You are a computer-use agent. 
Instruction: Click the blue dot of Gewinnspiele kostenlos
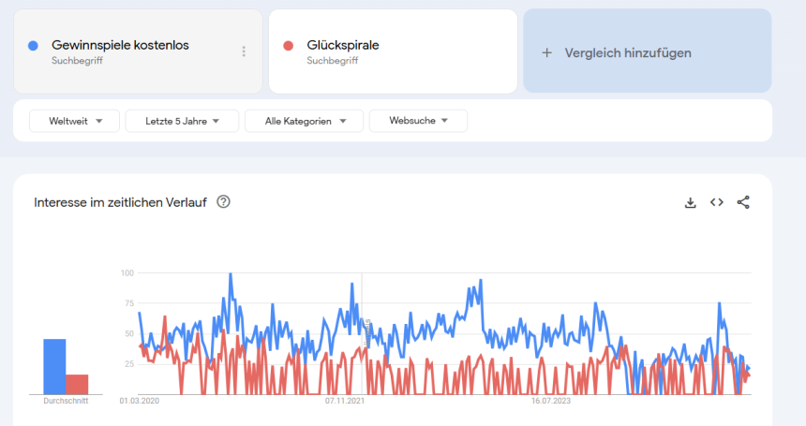34,46
